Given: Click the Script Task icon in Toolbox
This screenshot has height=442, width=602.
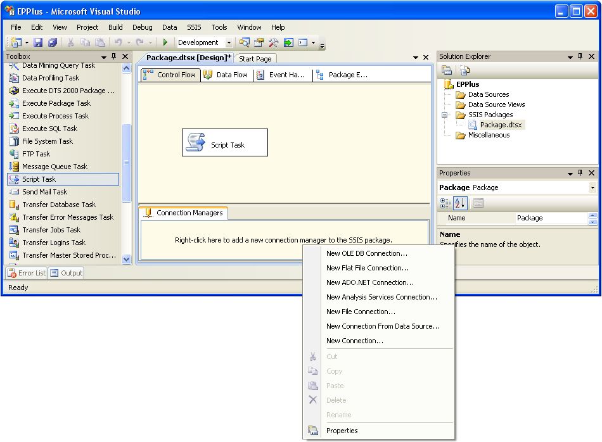Looking at the screenshot, I should 14,179.
